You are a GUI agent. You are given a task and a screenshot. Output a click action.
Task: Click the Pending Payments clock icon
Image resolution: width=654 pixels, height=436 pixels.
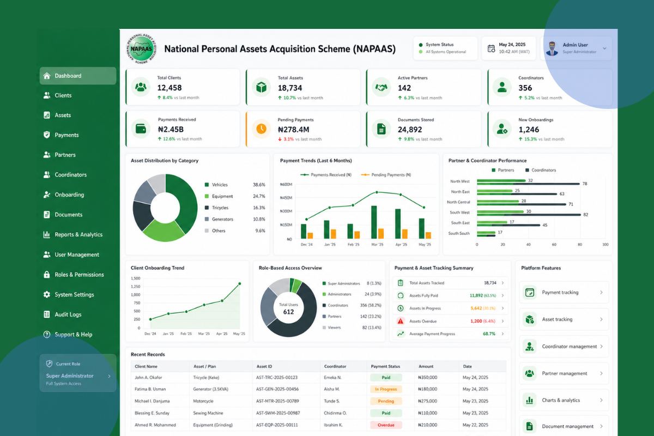point(261,129)
